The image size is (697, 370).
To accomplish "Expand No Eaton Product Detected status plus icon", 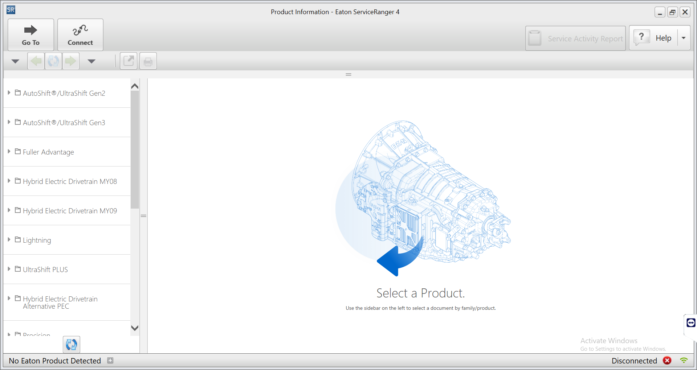I will pos(110,360).
